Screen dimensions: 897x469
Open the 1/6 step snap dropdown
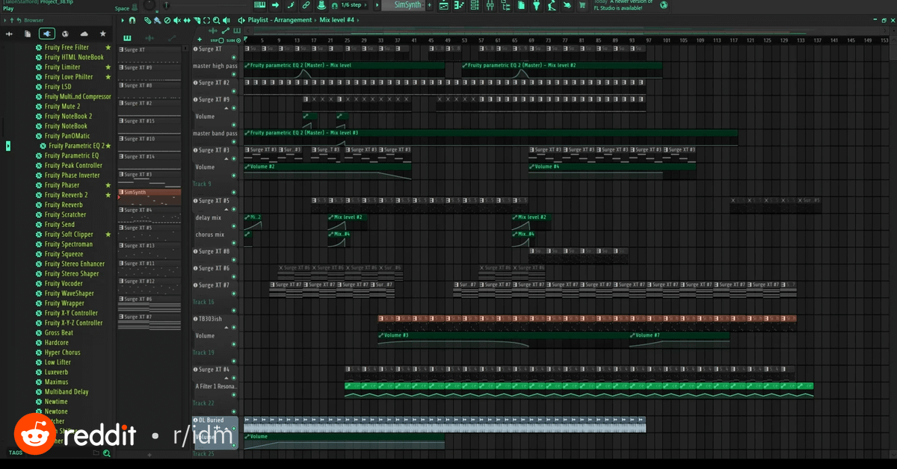(352, 5)
